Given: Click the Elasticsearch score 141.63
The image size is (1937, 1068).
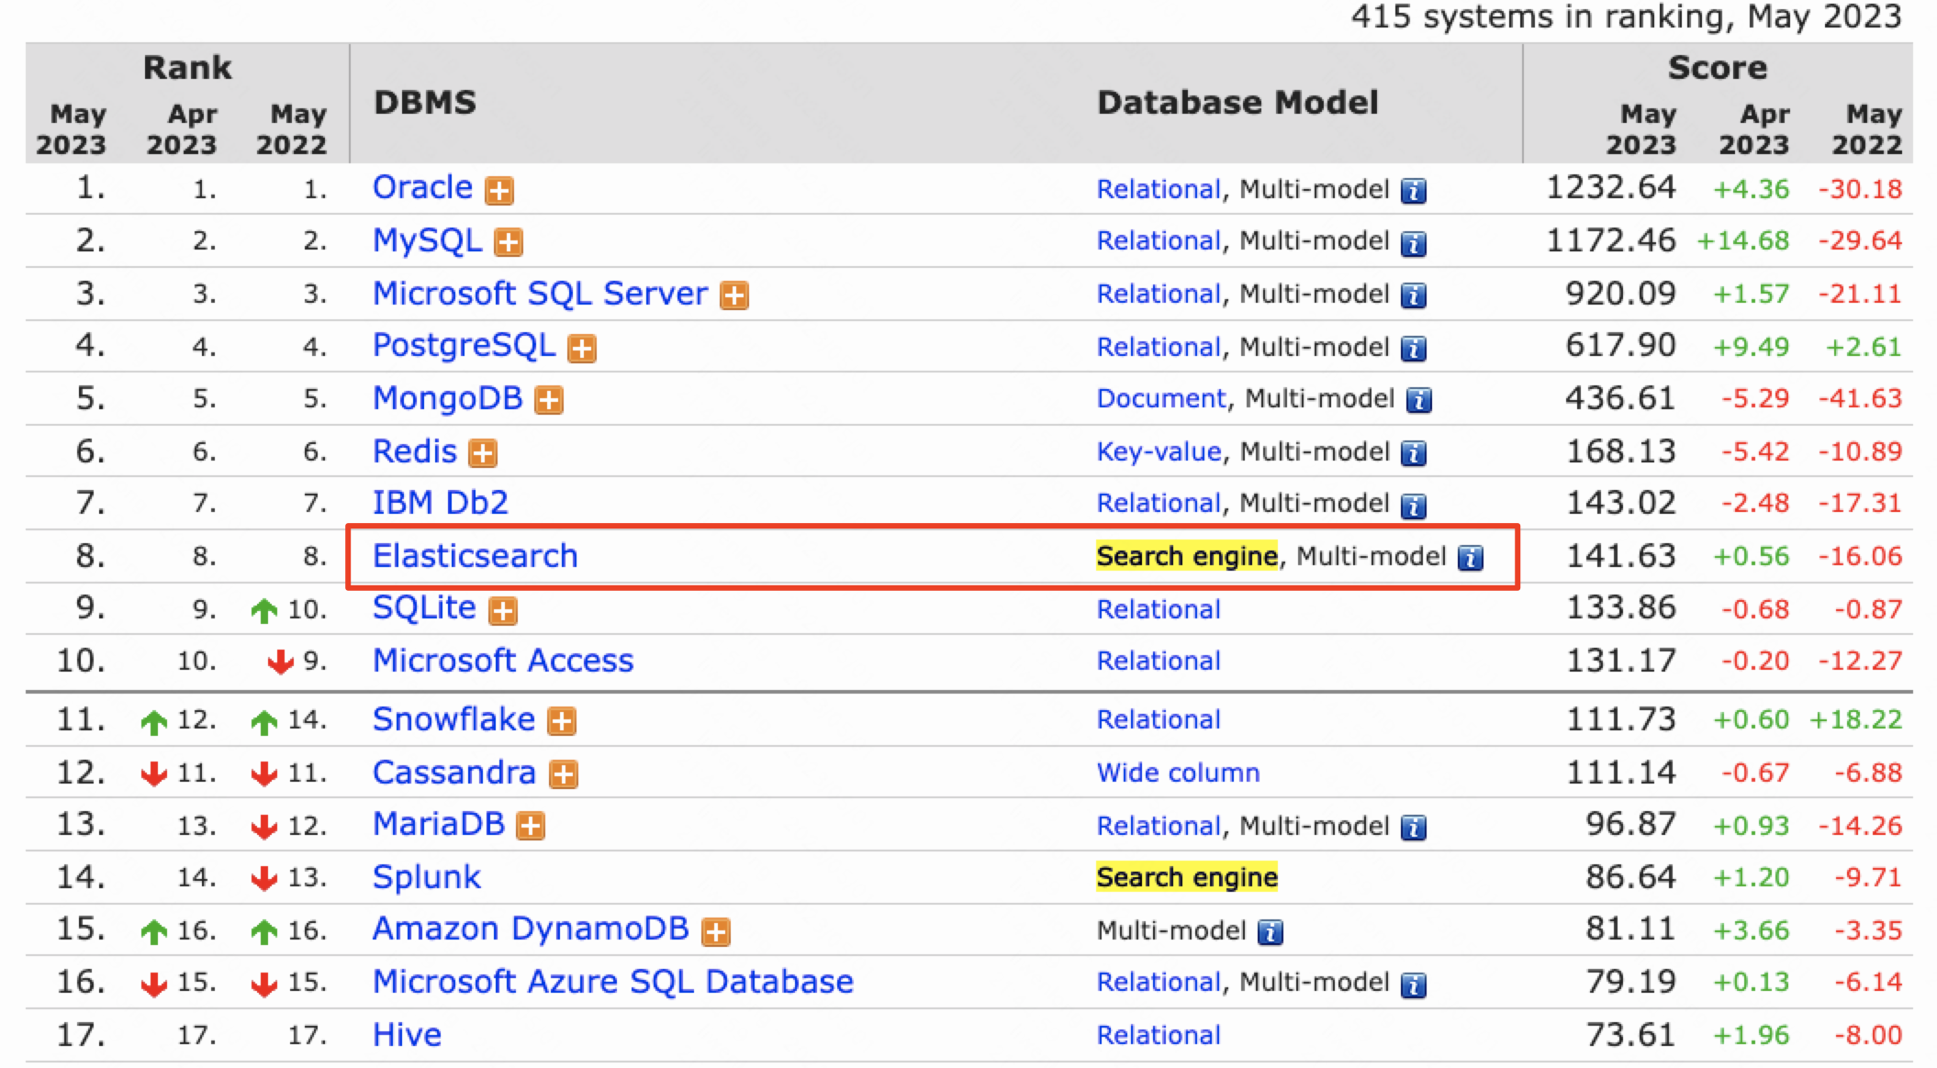Looking at the screenshot, I should tap(1621, 556).
